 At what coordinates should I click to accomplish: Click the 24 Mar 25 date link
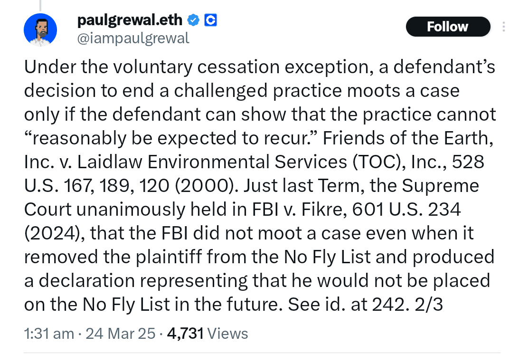(120, 333)
